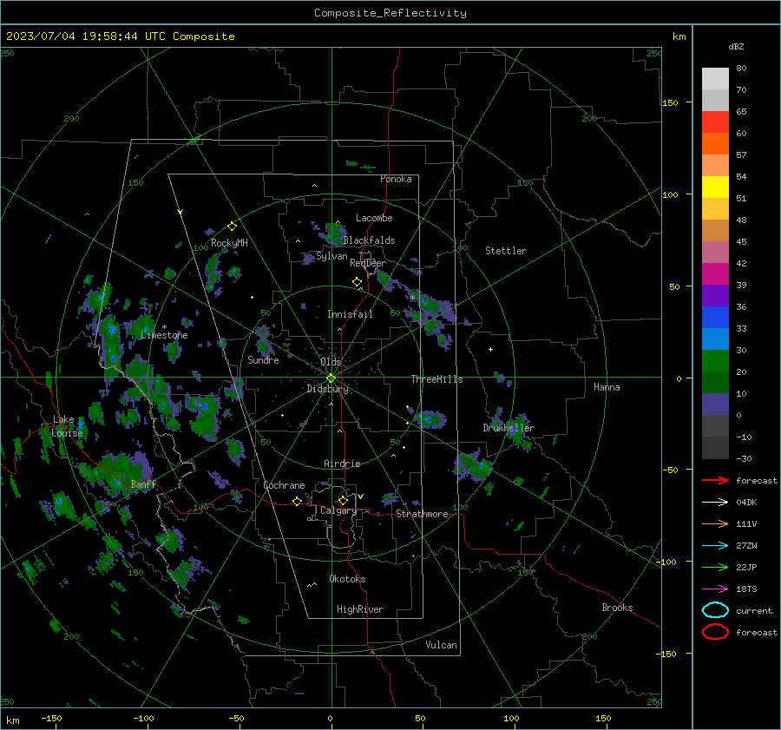Click the magenta 18TS arrow icon

[715, 589]
